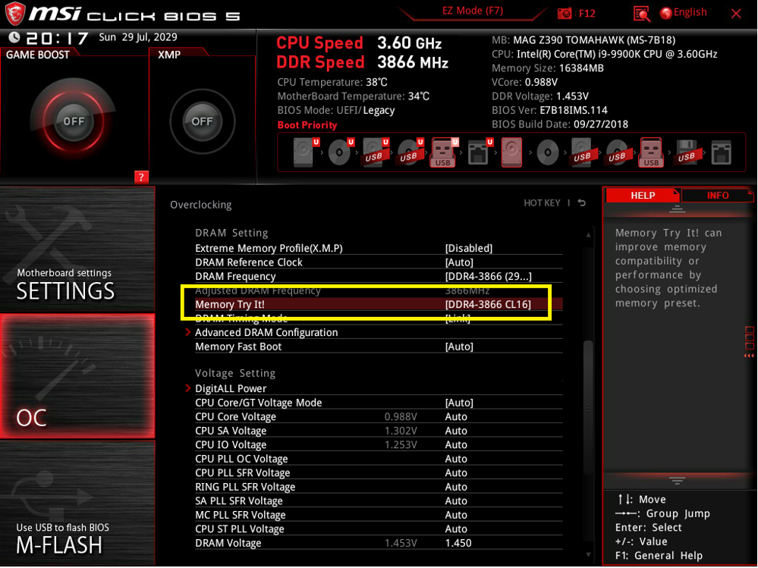Expand Advanced DRAM Configuration submenu
Image resolution: width=758 pixels, height=568 pixels.
[266, 332]
